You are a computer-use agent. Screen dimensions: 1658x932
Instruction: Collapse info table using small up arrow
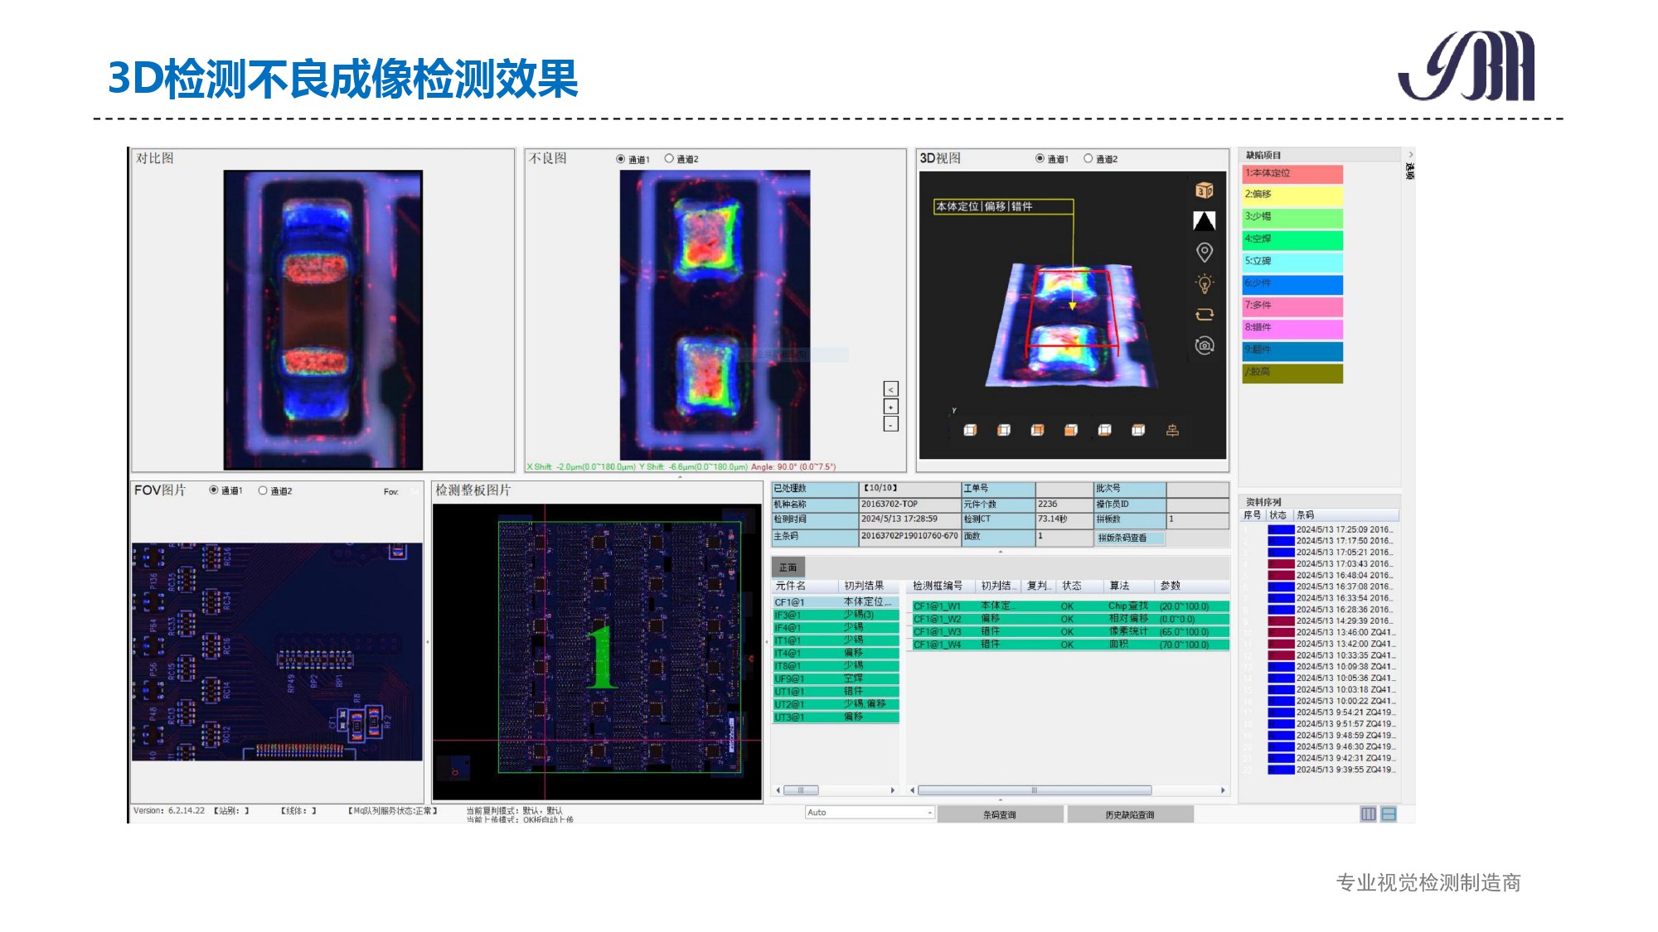(1000, 551)
